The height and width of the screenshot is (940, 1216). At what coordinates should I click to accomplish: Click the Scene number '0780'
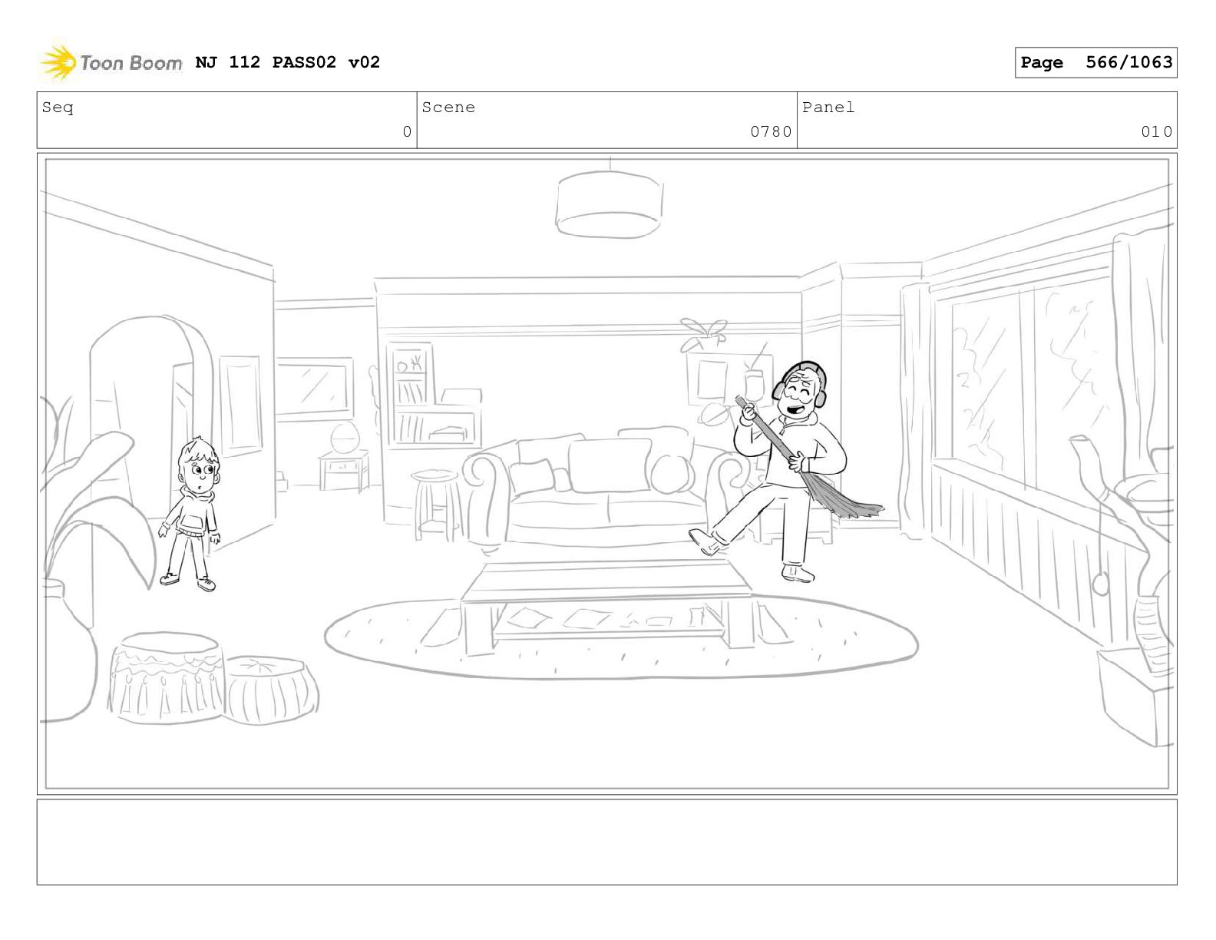tap(771, 132)
